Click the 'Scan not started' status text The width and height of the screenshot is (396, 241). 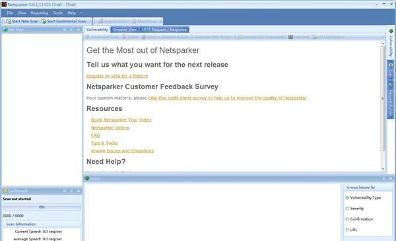[17, 199]
